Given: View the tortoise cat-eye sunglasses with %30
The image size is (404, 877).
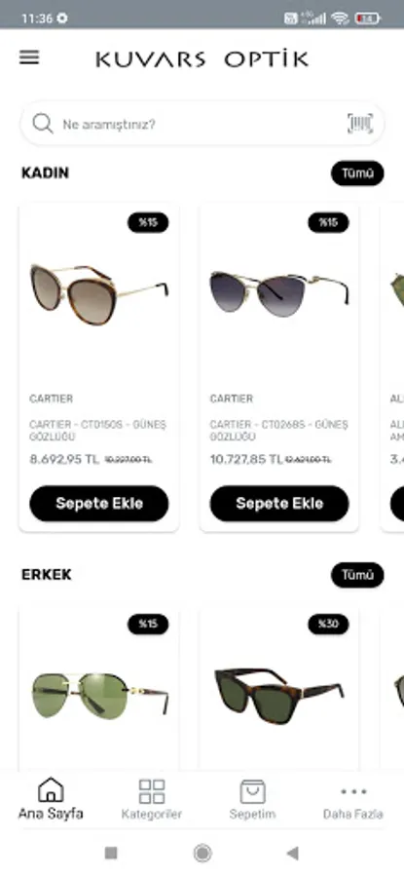Looking at the screenshot, I should pos(279,696).
